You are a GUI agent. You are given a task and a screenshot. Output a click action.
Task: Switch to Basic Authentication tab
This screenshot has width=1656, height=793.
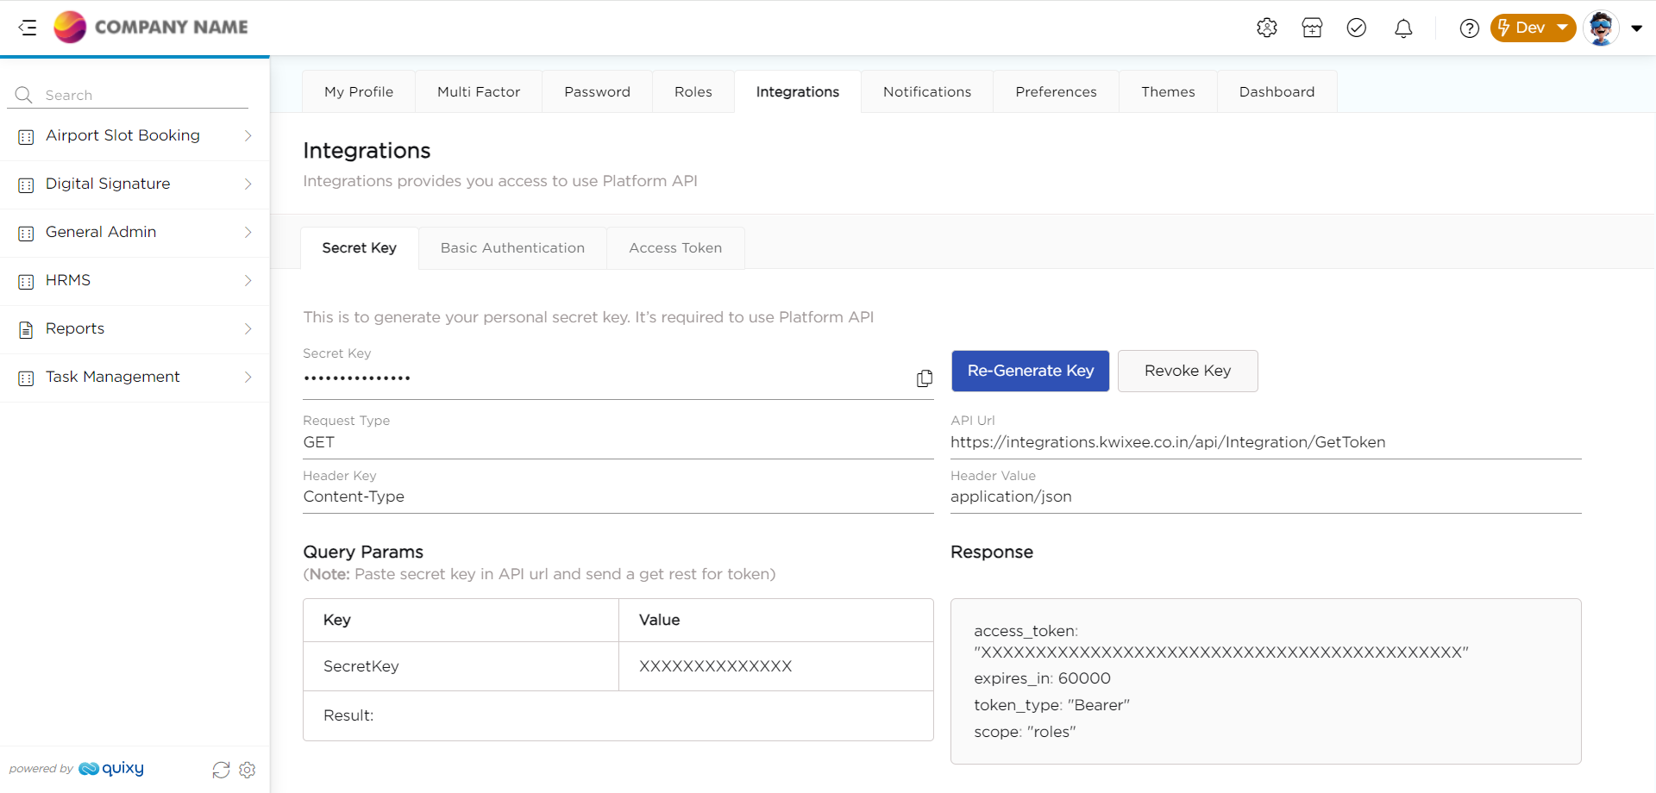tap(512, 248)
